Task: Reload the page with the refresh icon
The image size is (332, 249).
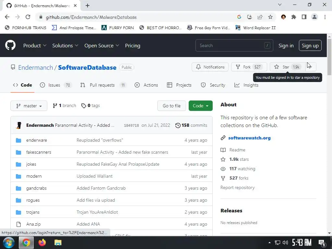Action: (x=28, y=17)
